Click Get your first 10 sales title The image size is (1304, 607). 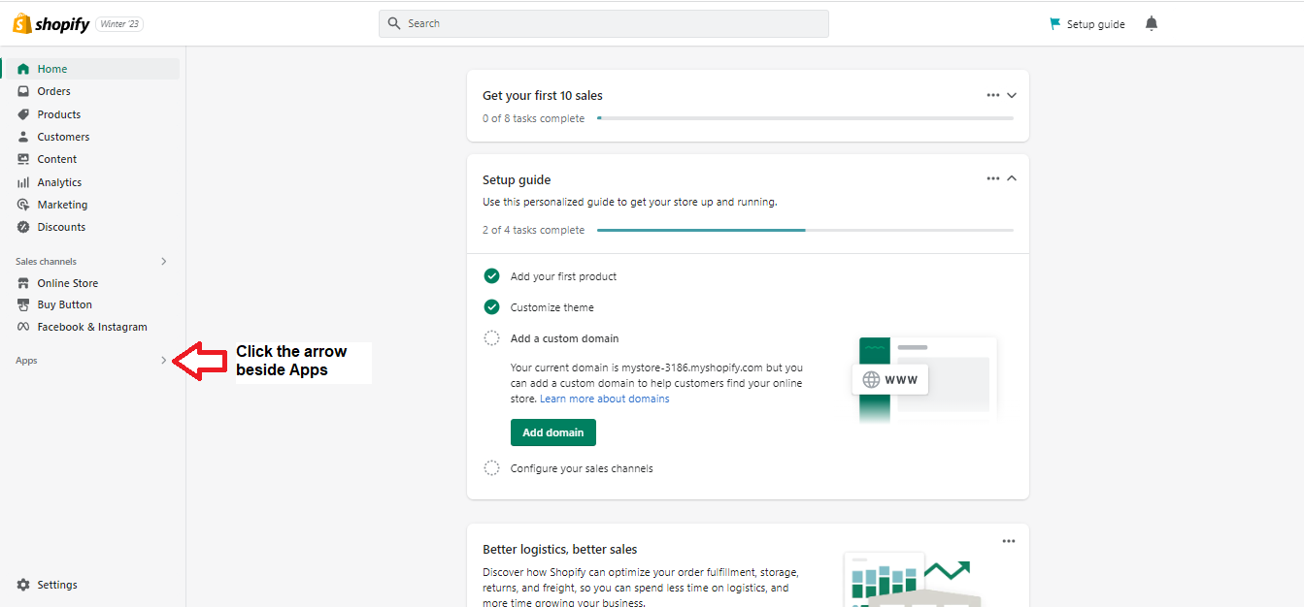543,95
